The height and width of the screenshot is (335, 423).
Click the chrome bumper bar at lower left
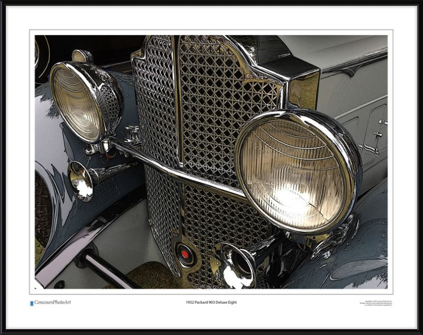coord(106,273)
